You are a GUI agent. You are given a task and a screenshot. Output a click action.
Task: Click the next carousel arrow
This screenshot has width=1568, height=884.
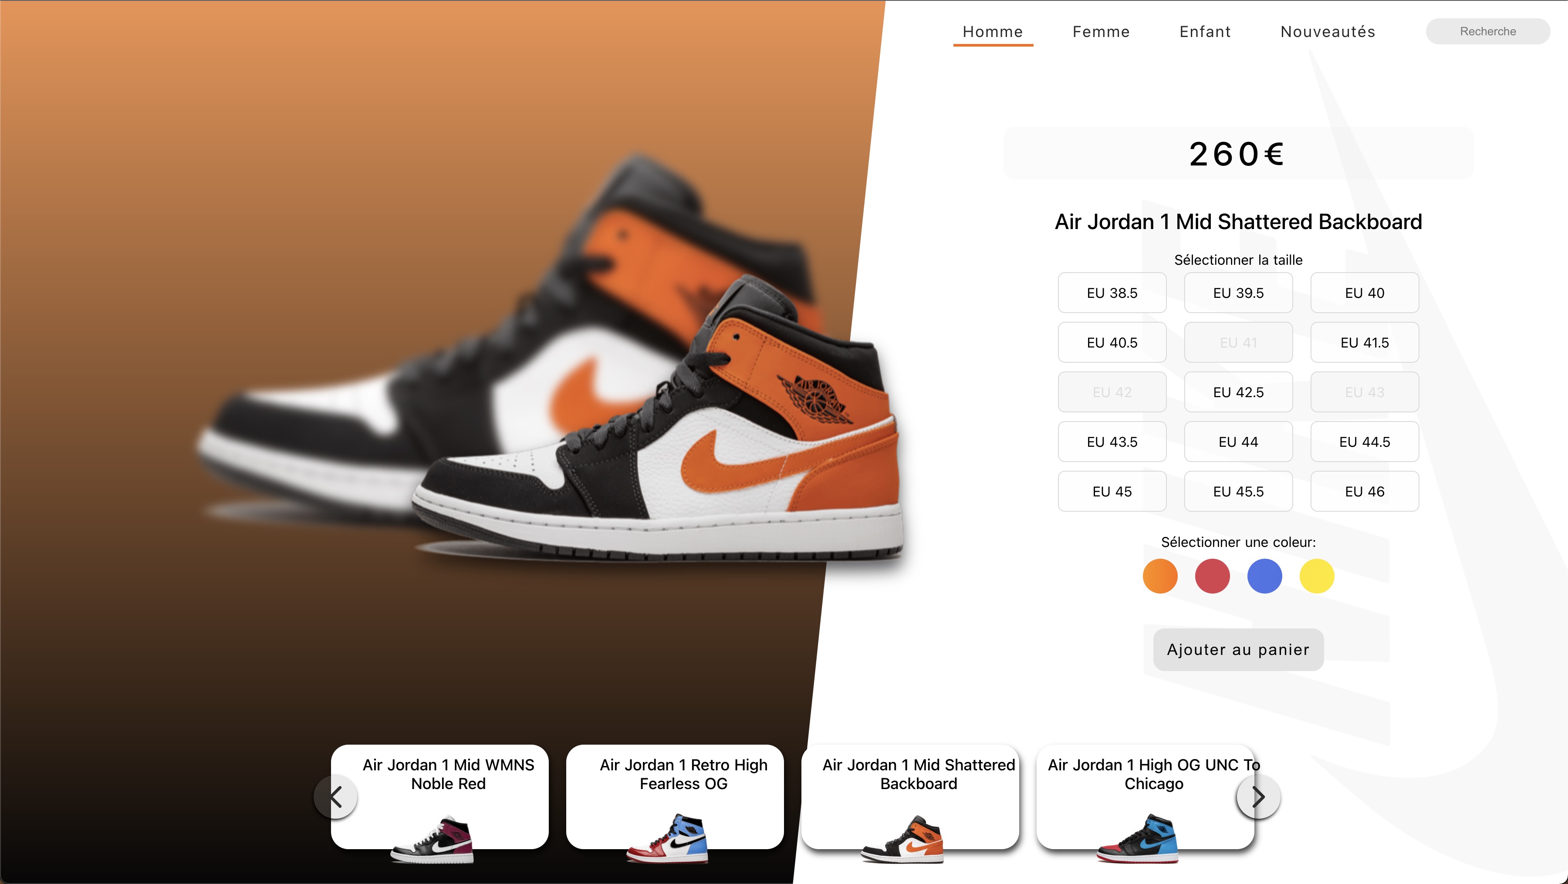tap(1258, 796)
